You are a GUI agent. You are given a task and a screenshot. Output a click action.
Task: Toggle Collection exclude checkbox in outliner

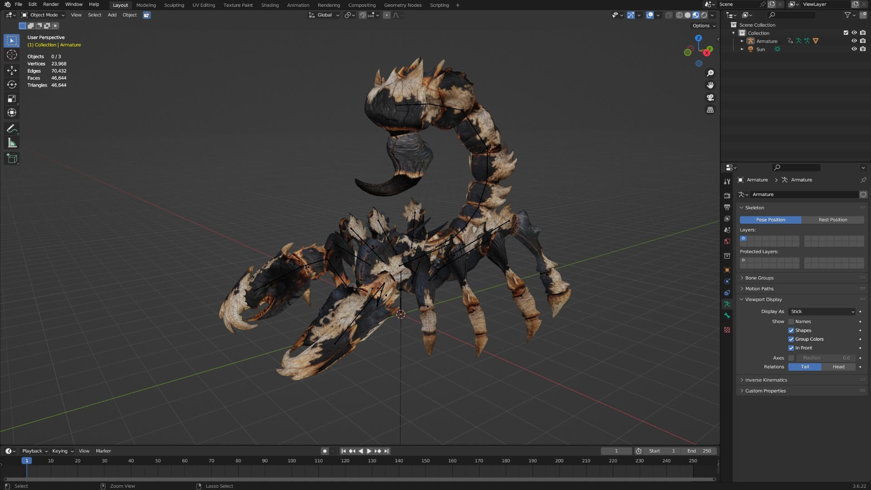click(846, 33)
